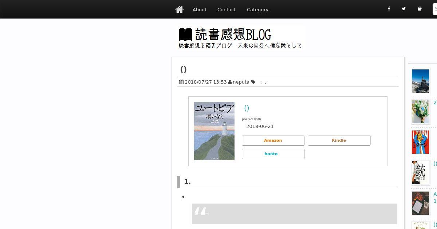Open sidebar thumbnail of flower bouquet
This screenshot has height=229, width=437.
coord(420,112)
